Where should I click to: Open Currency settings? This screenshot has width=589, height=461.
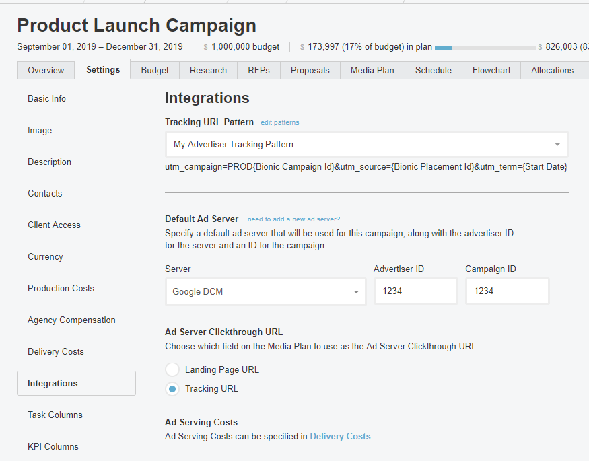point(45,257)
